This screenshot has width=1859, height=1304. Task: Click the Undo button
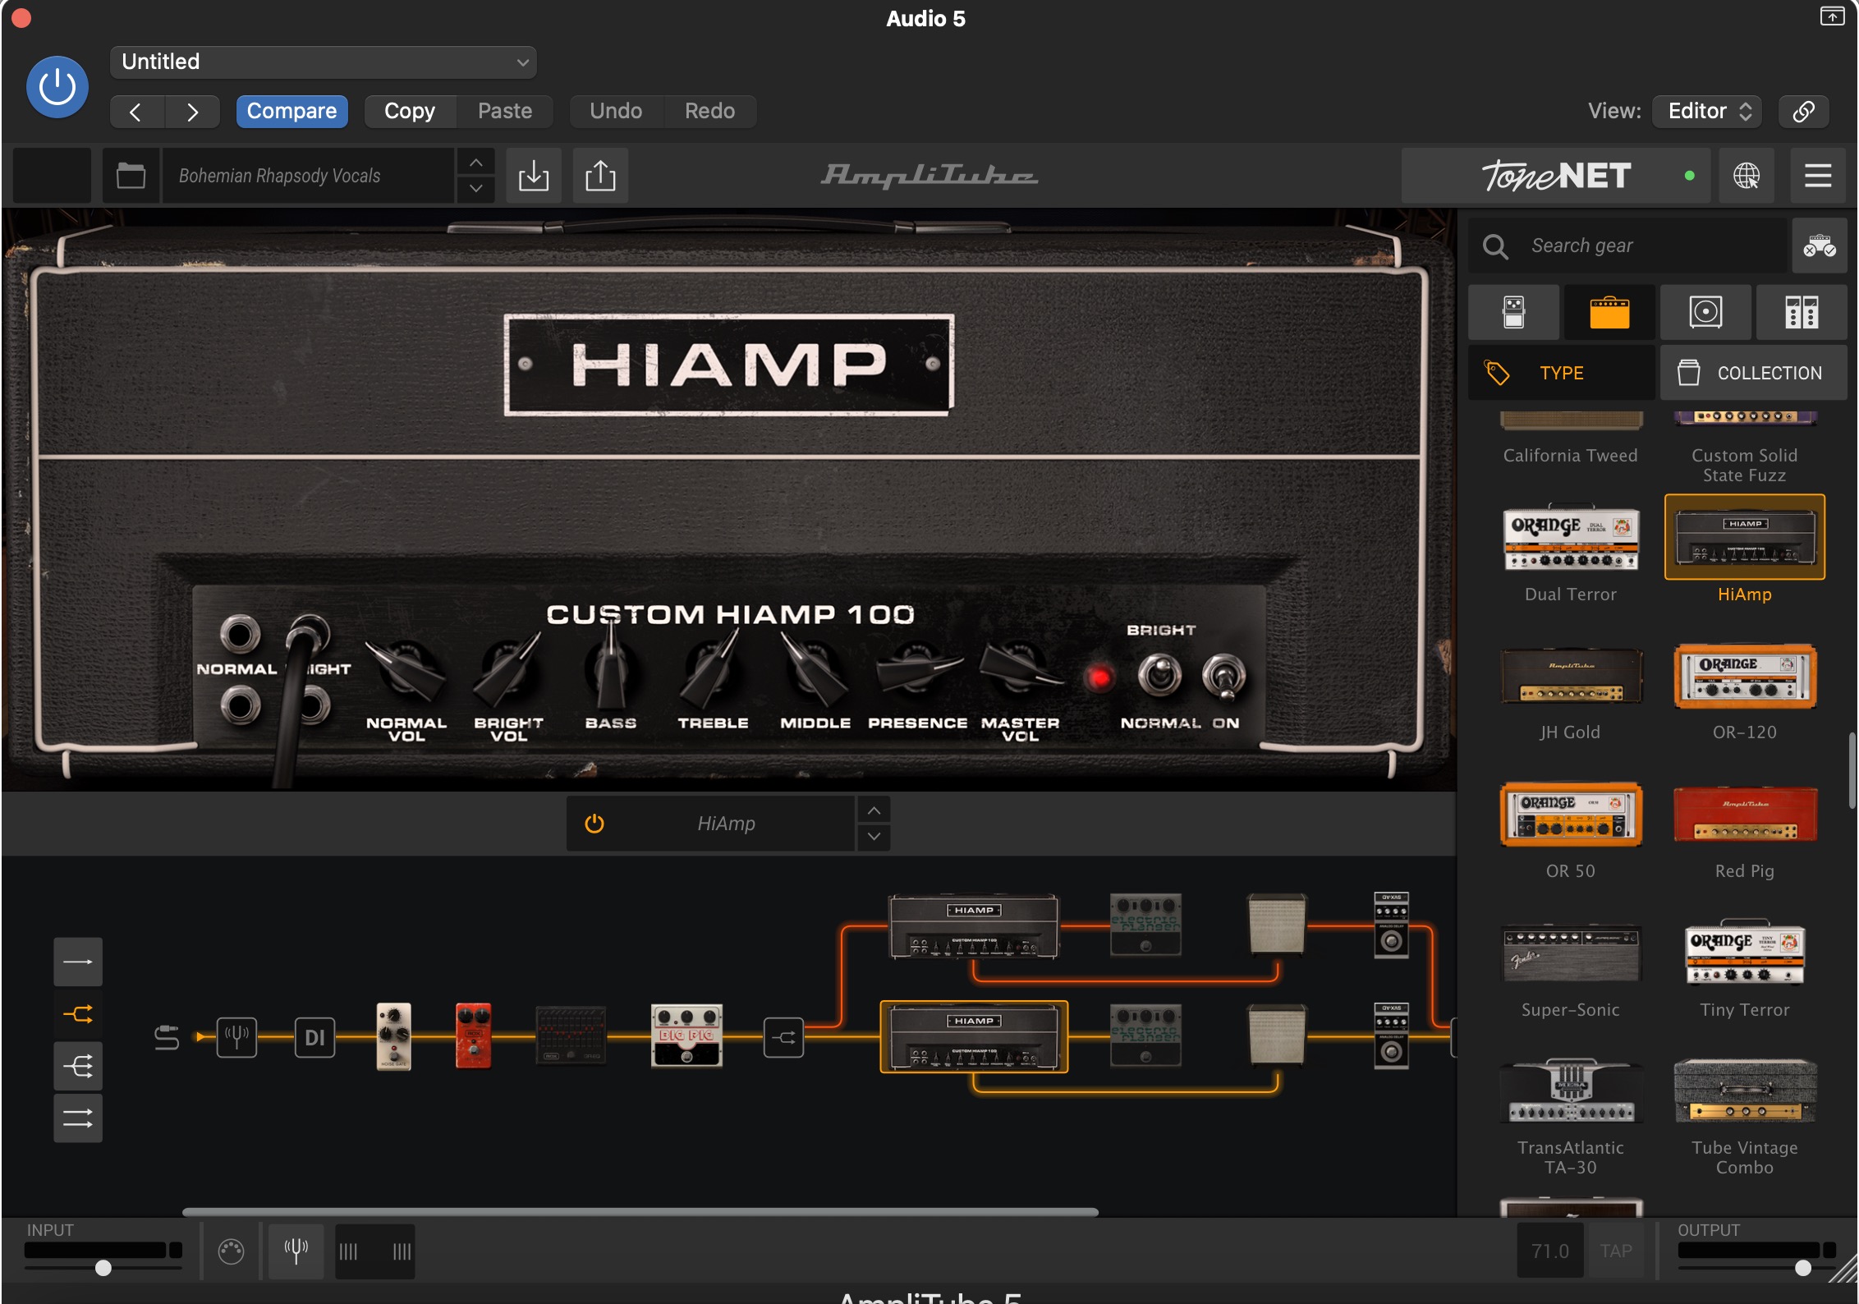pos(616,112)
